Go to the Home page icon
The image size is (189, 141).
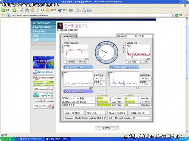32,10
